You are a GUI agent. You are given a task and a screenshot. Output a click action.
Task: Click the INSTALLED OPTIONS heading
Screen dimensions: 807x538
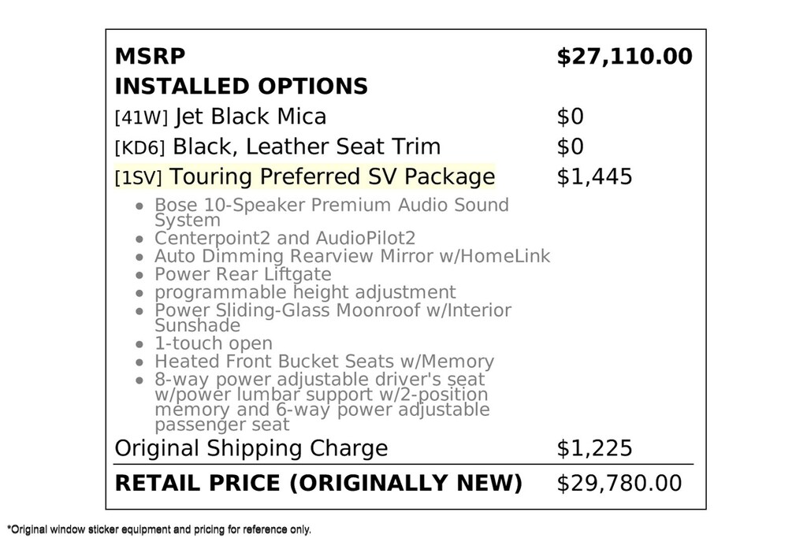coord(241,87)
